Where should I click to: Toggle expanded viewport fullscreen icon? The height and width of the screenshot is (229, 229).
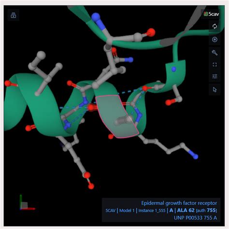pyautogui.click(x=215, y=65)
